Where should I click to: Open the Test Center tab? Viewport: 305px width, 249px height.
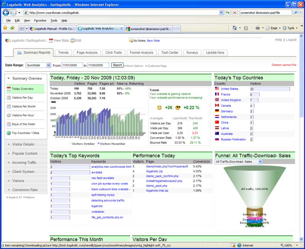point(170,53)
